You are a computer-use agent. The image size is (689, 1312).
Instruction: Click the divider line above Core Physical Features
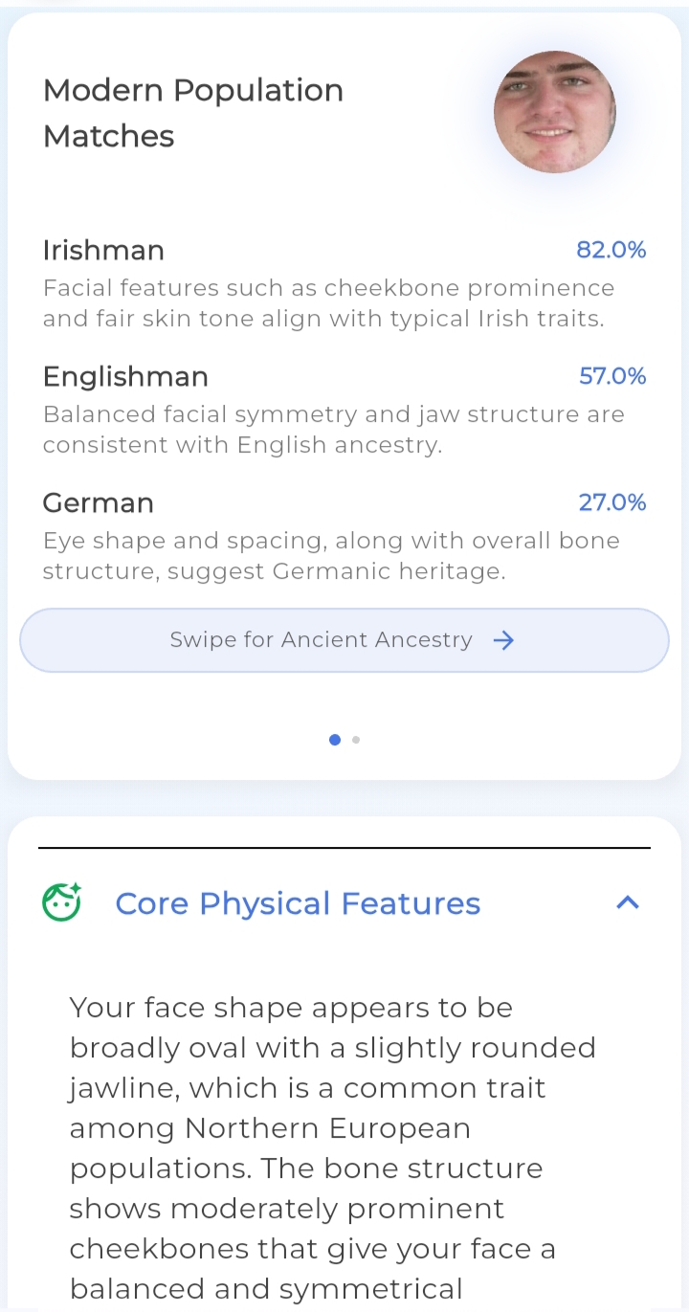(344, 848)
